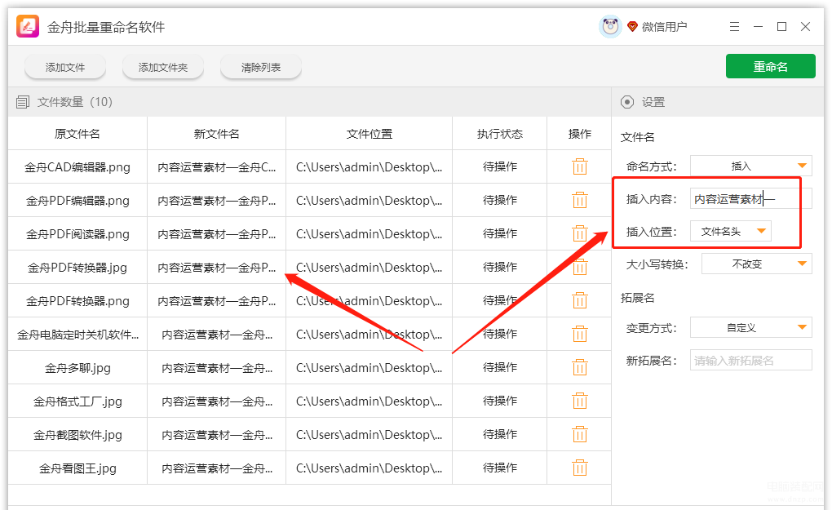Screen dimensions: 832x510
Task: Click the 微信用户 account name
Action: click(x=664, y=27)
